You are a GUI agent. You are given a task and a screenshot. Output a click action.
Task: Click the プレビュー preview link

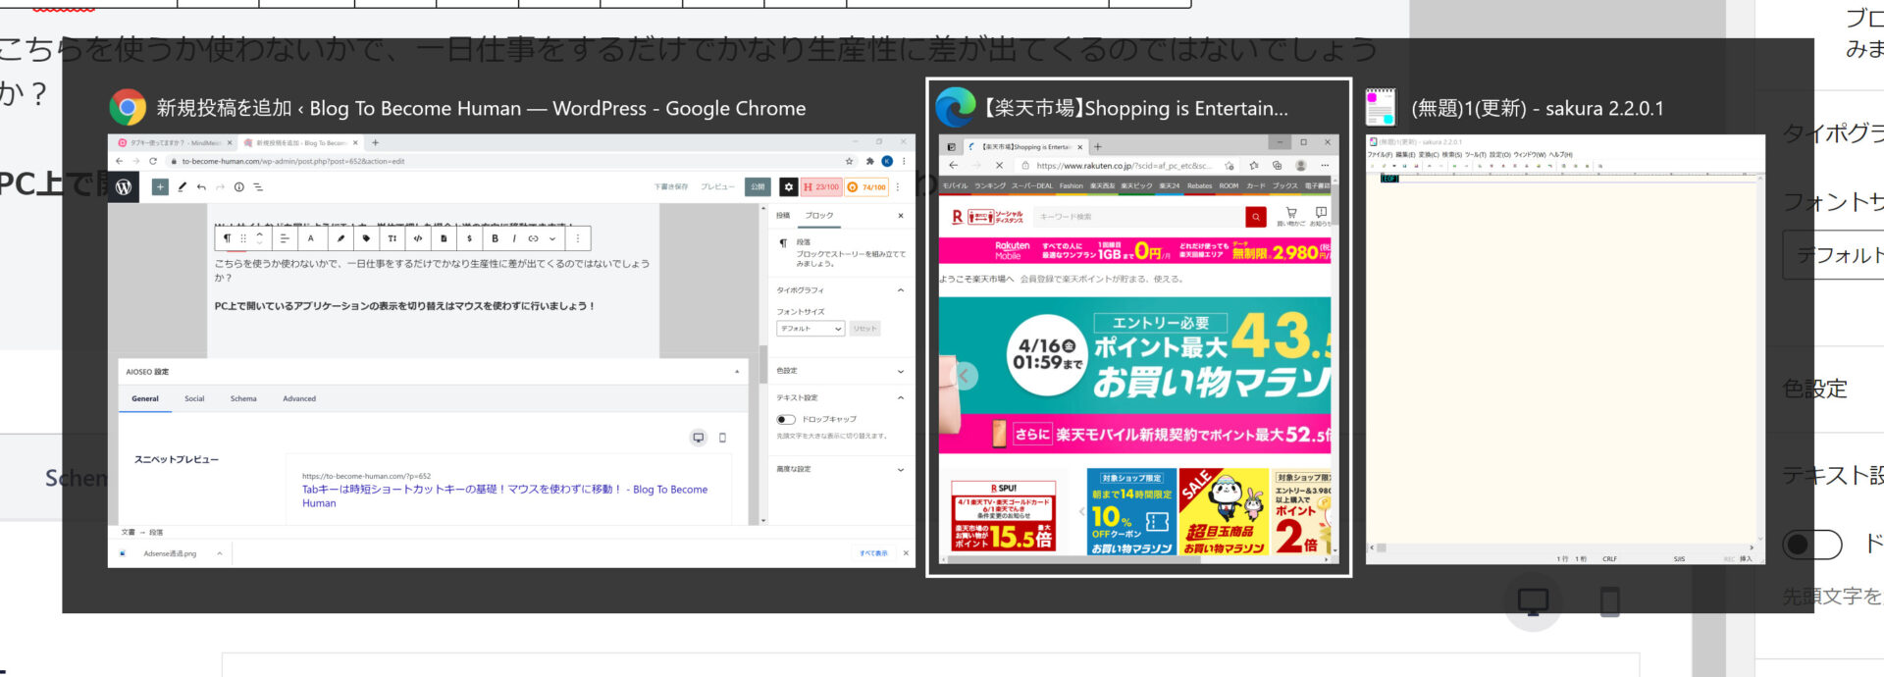pyautogui.click(x=717, y=186)
